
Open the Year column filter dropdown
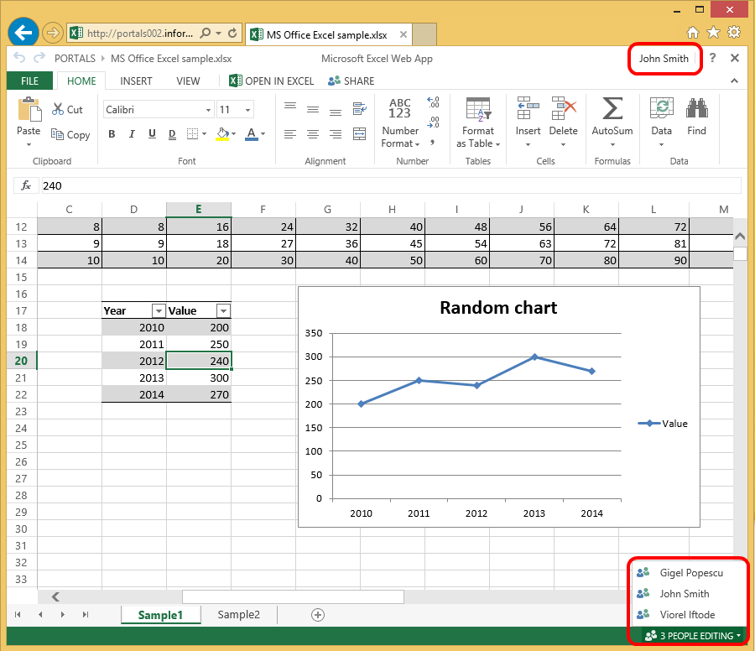(159, 311)
